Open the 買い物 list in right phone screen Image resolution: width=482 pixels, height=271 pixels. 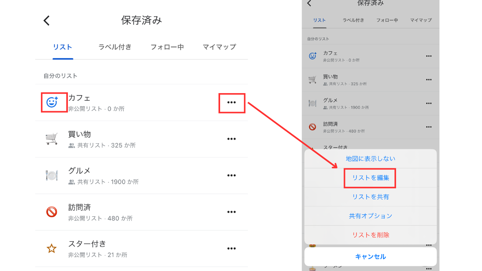point(370,80)
